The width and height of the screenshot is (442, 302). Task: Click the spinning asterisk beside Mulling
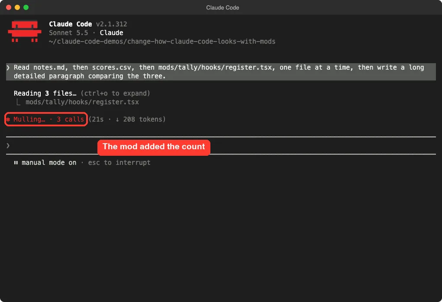click(8, 119)
